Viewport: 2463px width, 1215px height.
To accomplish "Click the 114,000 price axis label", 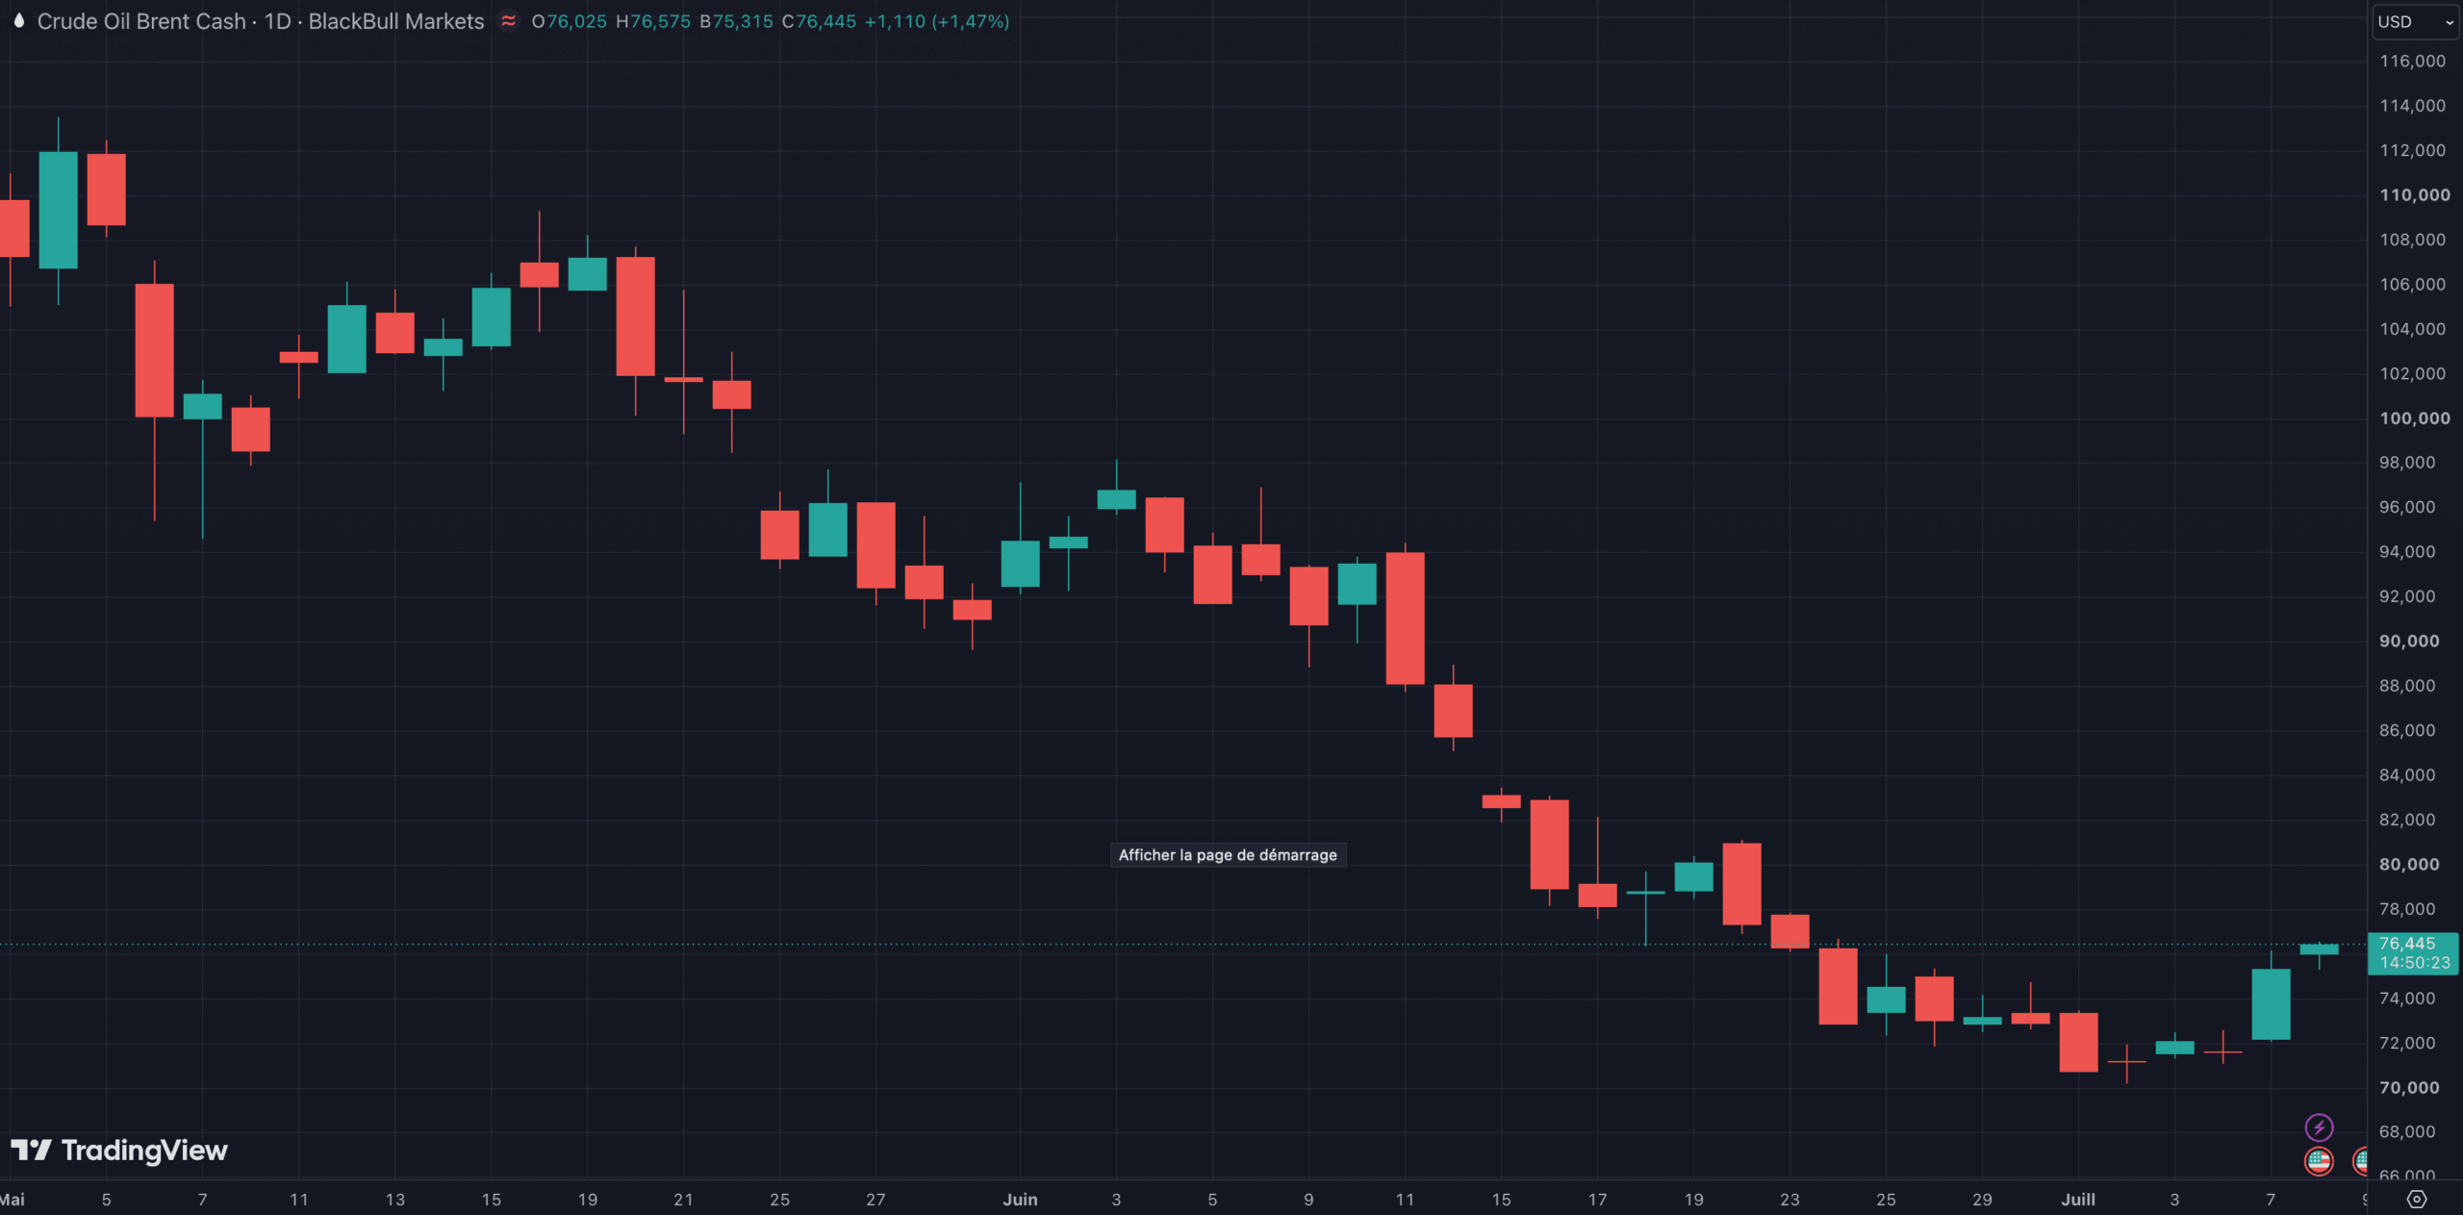I will click(x=2412, y=106).
